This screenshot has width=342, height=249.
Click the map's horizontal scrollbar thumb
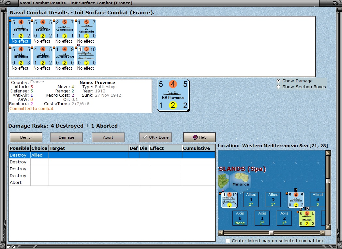271,233
